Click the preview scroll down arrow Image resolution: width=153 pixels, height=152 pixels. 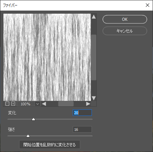pyautogui.click(x=94, y=98)
